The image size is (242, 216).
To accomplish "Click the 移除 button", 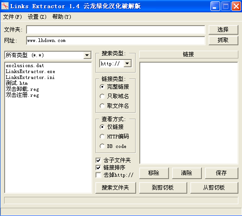I will (x=154, y=173).
